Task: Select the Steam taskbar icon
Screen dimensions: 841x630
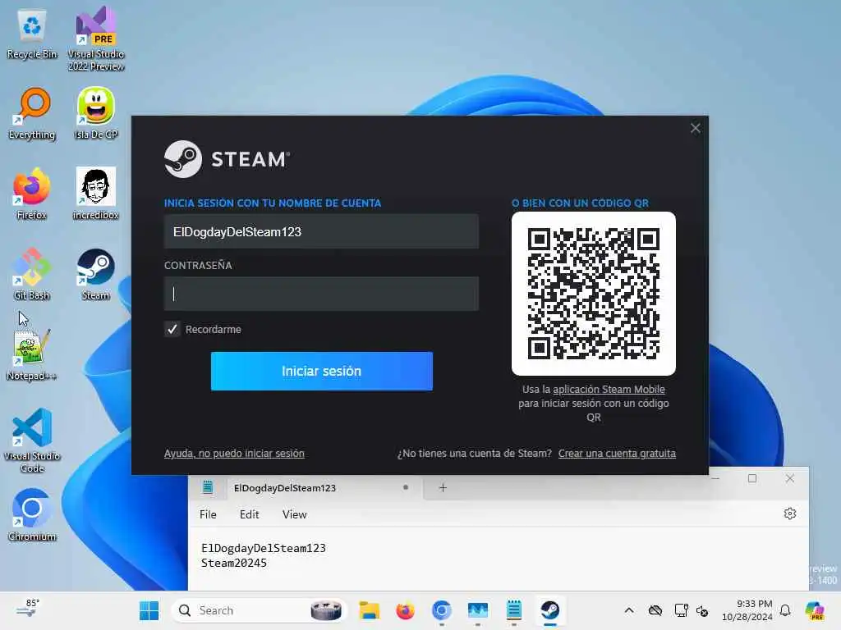Action: (x=549, y=610)
